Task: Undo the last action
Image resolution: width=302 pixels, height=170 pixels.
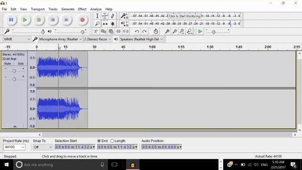Action: point(137,31)
